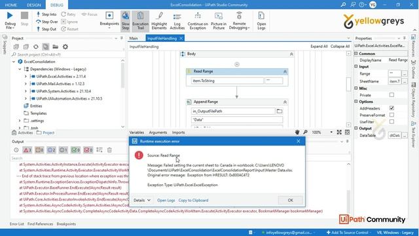
Task: Collapse the Dependencies tree node
Action: [20, 69]
